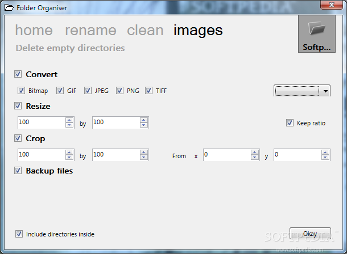Viewport: 347px width, 254px height.
Task: Select the images tab
Action: (198, 31)
